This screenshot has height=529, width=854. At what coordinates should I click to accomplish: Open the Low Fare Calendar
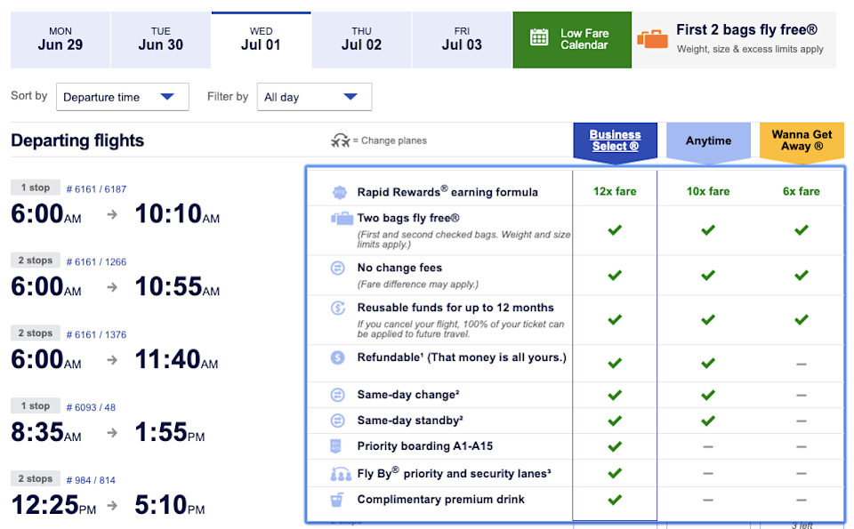coord(572,40)
